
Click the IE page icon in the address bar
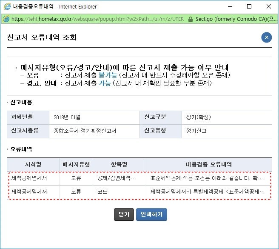[6, 19]
